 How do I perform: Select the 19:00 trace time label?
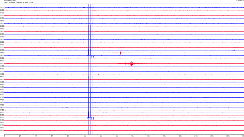(2, 108)
